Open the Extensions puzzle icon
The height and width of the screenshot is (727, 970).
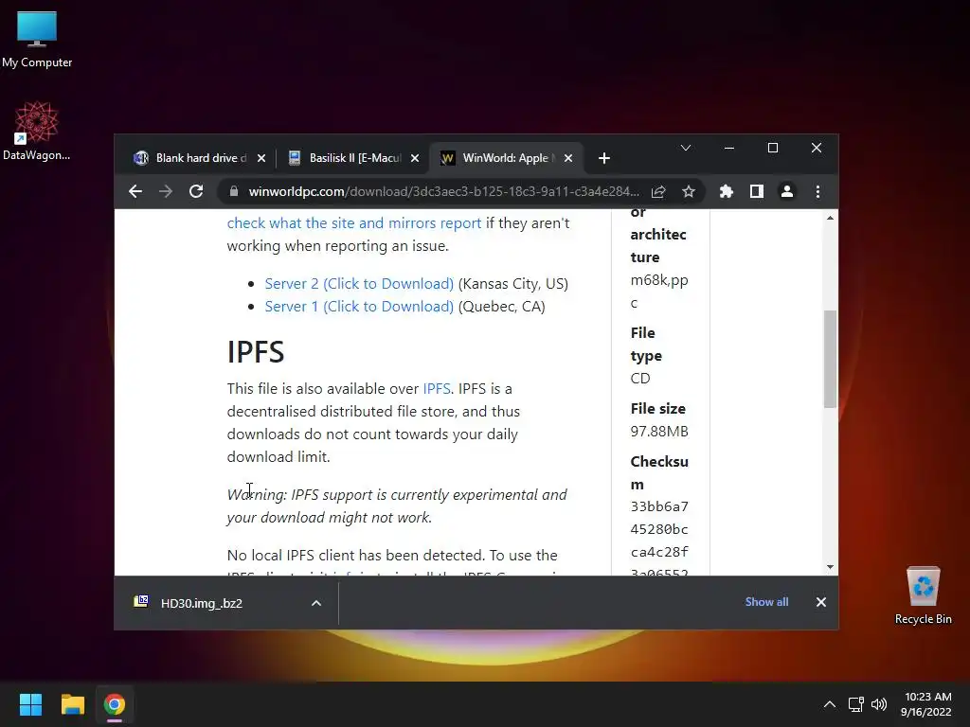pyautogui.click(x=727, y=191)
